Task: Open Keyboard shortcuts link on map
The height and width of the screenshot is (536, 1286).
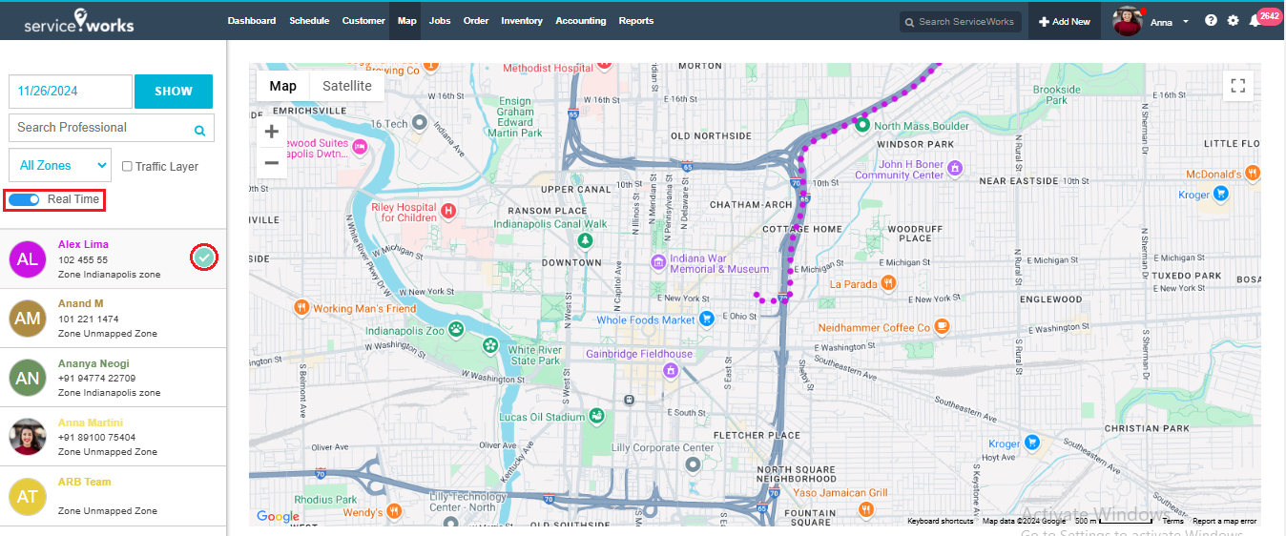Action: coord(941,521)
